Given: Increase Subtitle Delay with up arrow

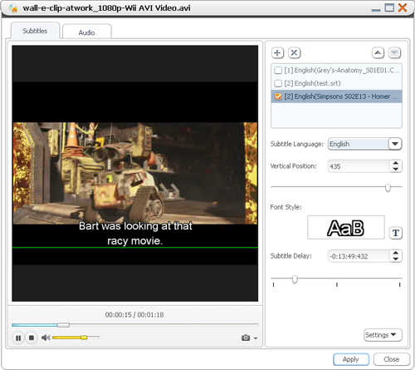Looking at the screenshot, I should [396, 253].
